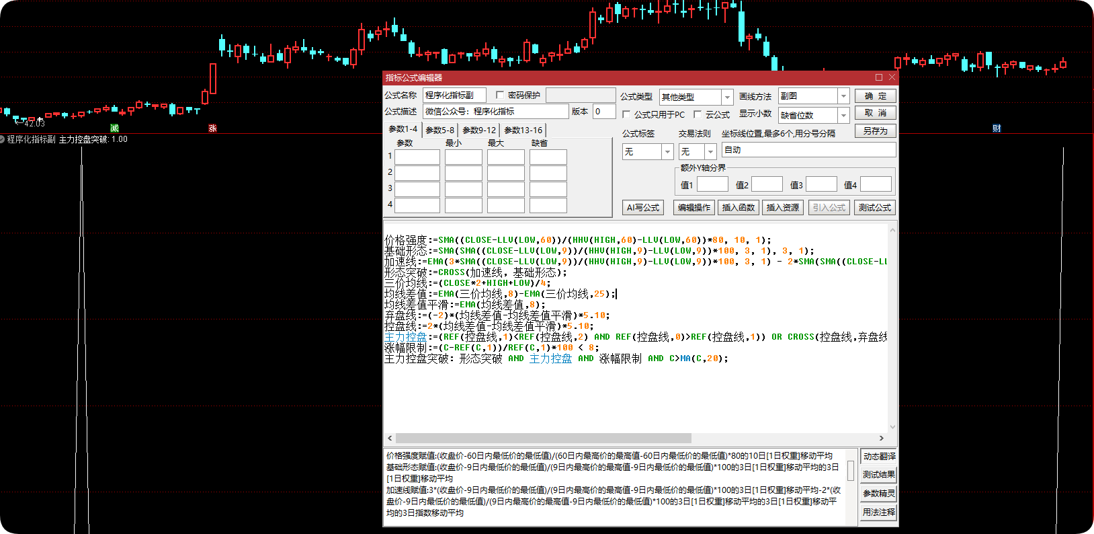This screenshot has height=534, width=1094.
Task: Enable the 密码保护 checkbox
Action: (x=500, y=95)
